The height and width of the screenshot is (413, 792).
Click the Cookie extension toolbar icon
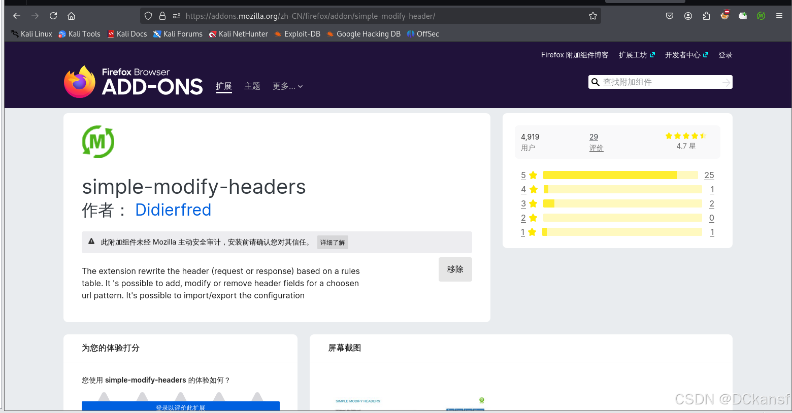(724, 16)
